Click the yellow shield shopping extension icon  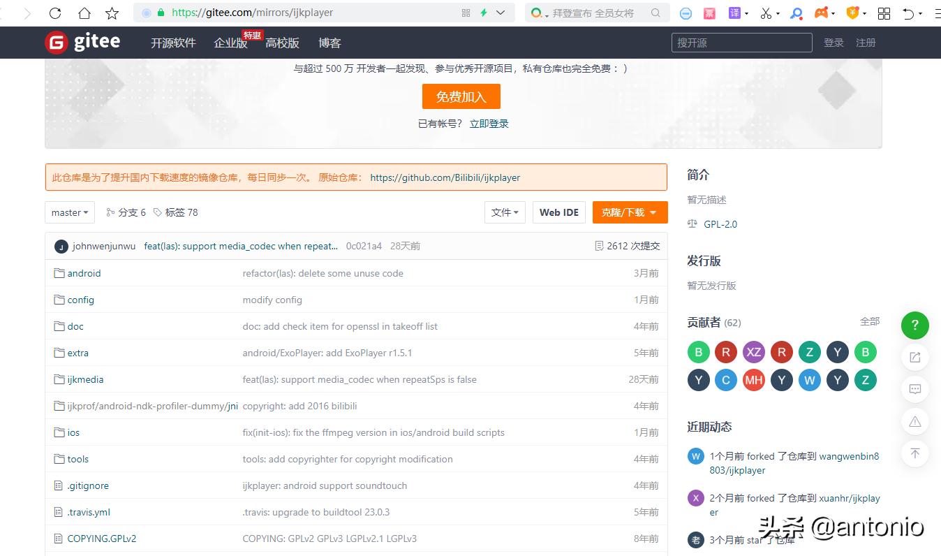coord(852,13)
